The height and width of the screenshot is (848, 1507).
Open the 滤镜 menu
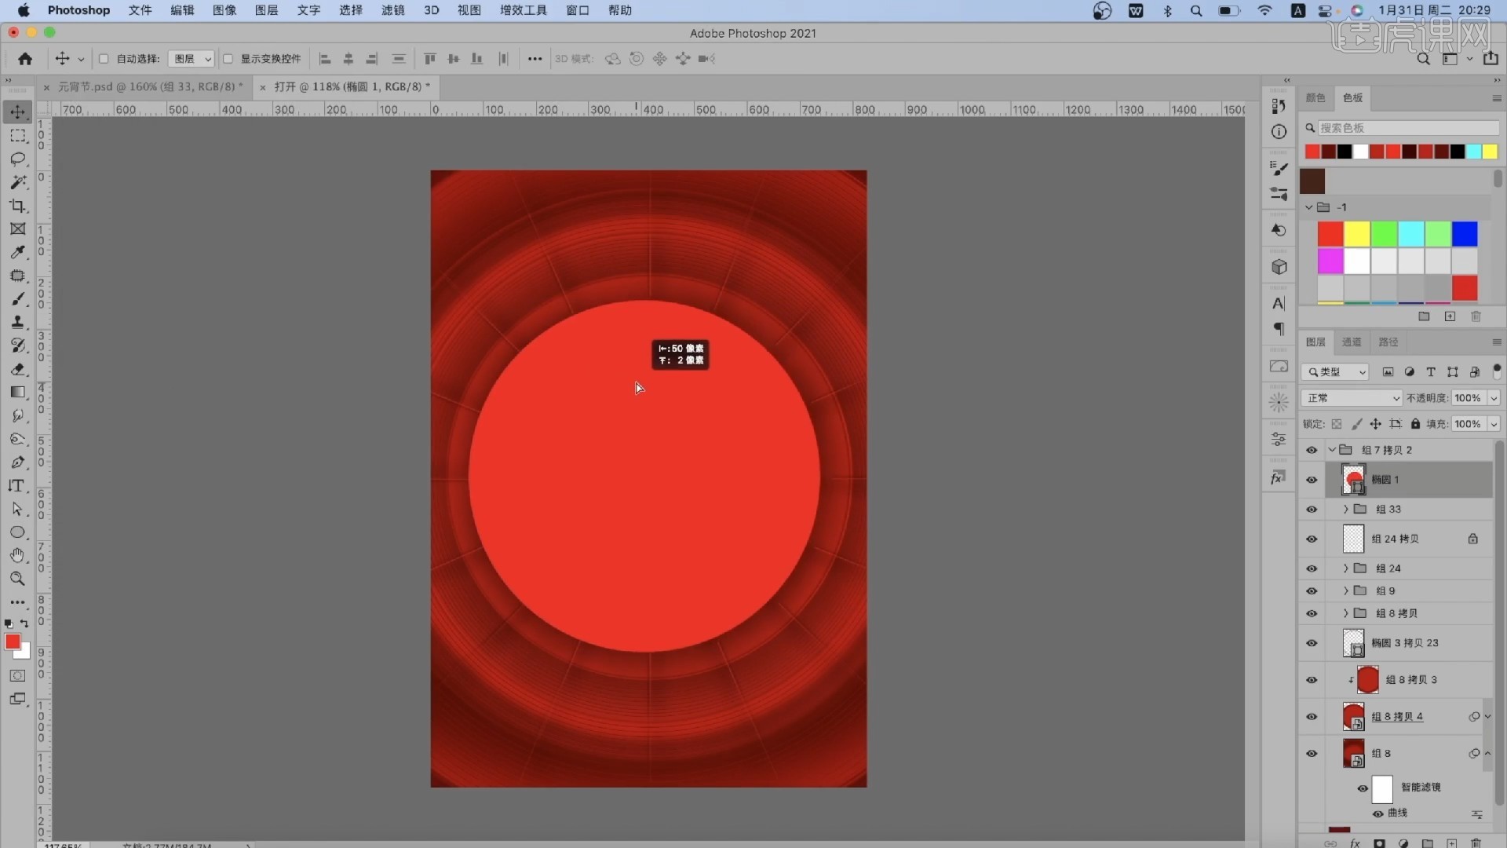point(392,10)
